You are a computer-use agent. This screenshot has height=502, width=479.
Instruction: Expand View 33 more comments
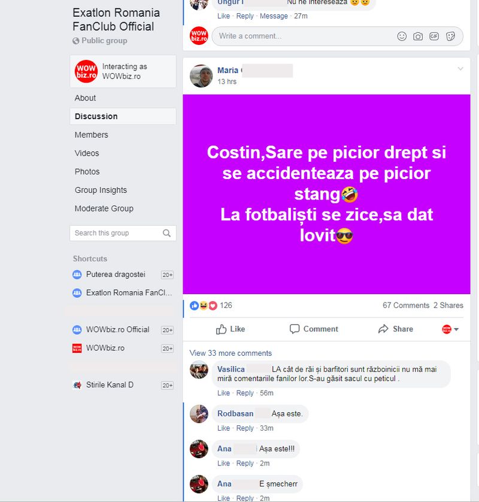point(231,353)
